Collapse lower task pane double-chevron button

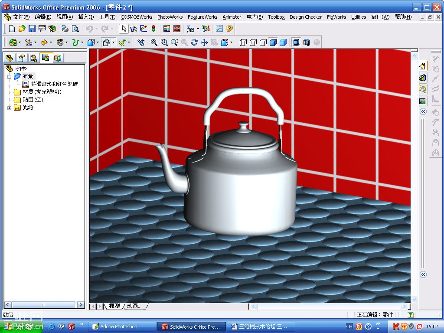tap(423, 274)
